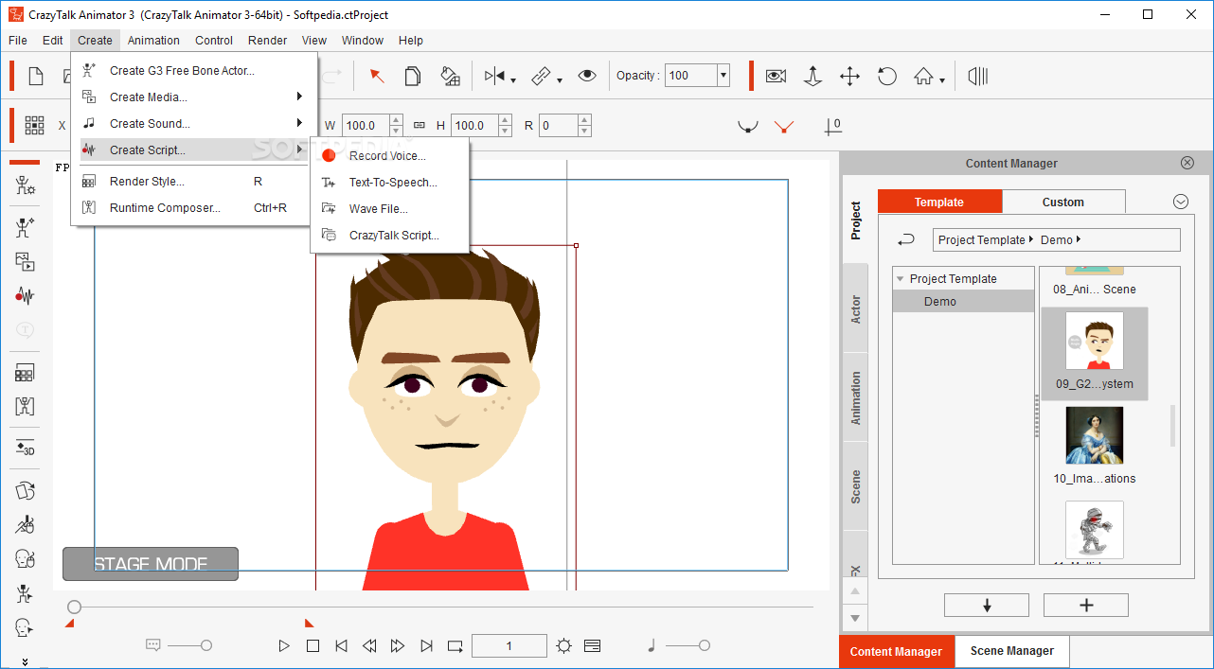Image resolution: width=1214 pixels, height=669 pixels.
Task: Click the add plus button
Action: click(x=1086, y=606)
